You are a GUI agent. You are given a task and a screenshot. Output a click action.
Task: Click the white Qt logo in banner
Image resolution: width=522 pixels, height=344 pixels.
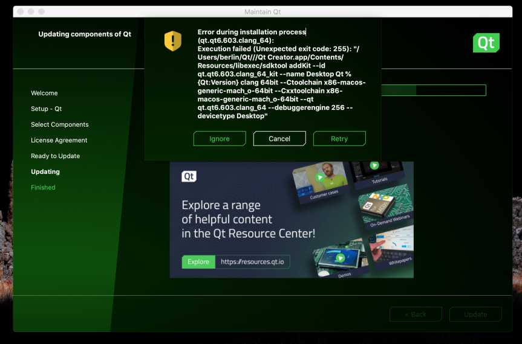tap(189, 176)
